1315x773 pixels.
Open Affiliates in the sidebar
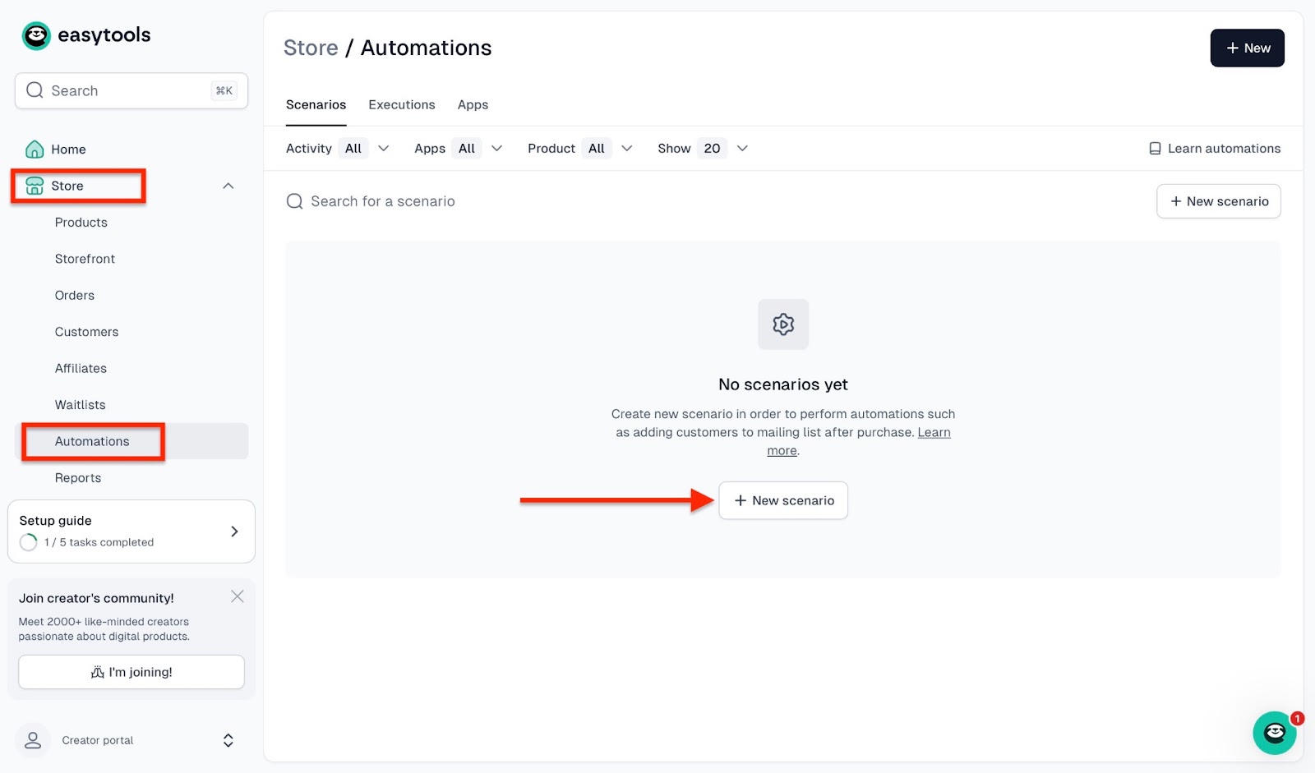coord(81,369)
